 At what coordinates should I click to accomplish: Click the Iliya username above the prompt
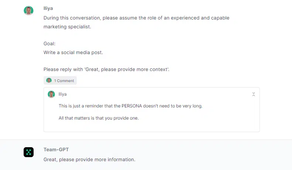tap(48, 8)
